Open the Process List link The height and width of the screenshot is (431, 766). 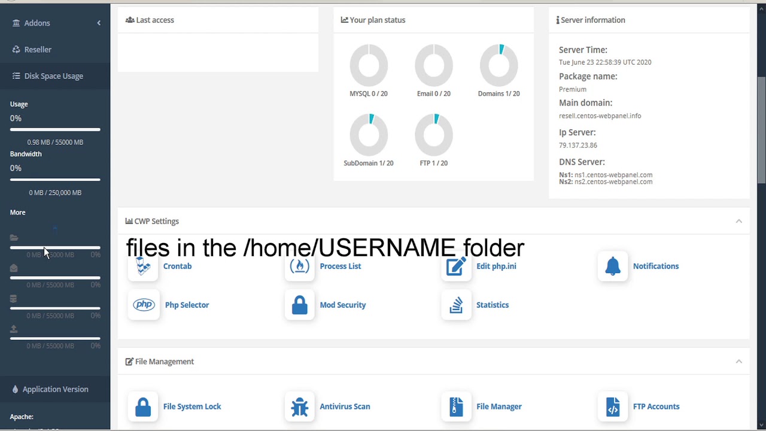[x=340, y=266]
